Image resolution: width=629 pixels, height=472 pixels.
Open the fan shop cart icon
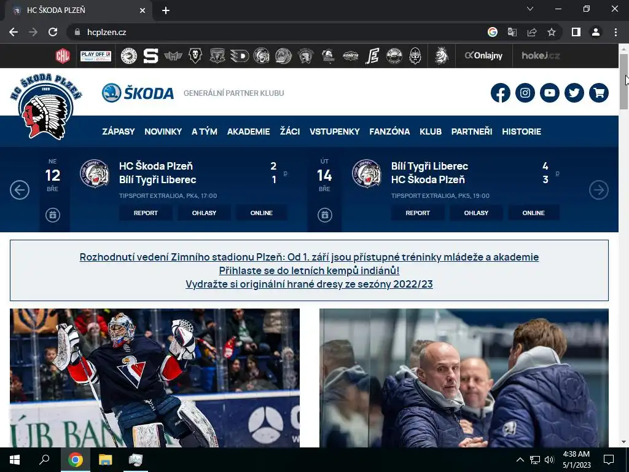click(599, 93)
